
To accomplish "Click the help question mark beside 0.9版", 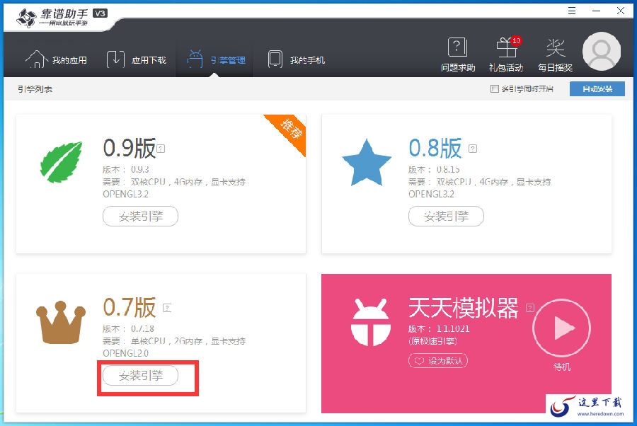I will click(161, 149).
